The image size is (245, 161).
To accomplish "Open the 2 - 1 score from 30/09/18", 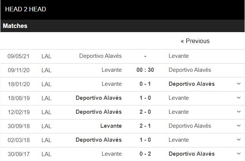I will 145,126.
